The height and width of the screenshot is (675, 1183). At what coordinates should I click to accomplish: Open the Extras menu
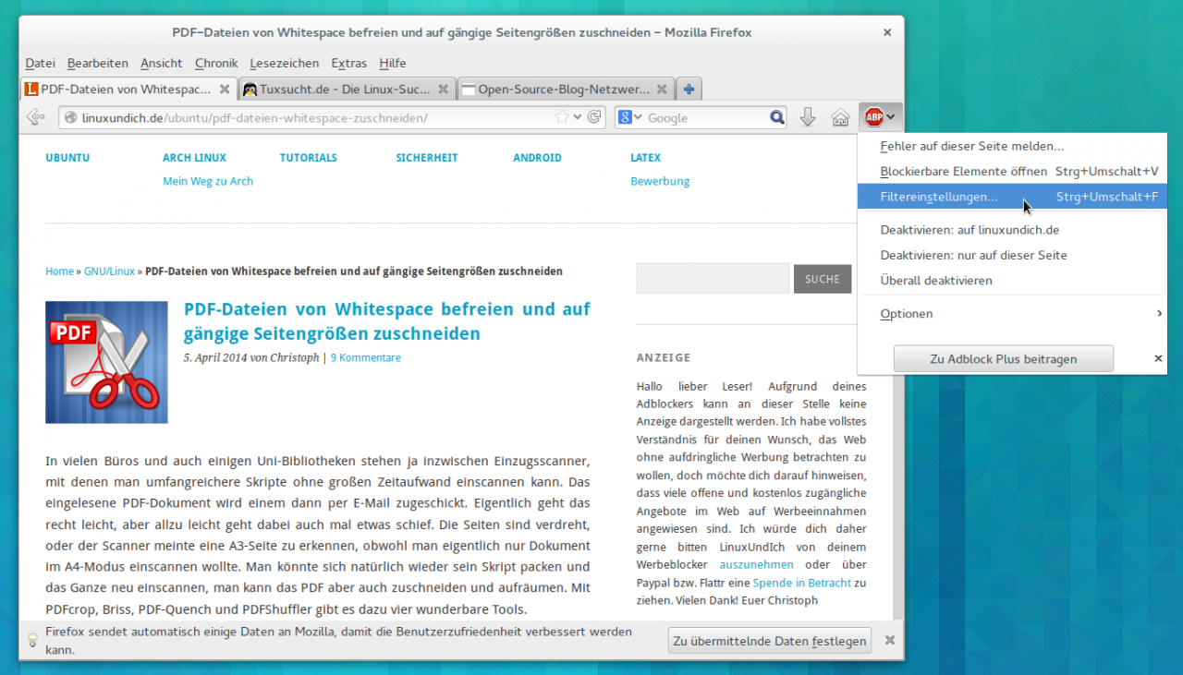[349, 64]
